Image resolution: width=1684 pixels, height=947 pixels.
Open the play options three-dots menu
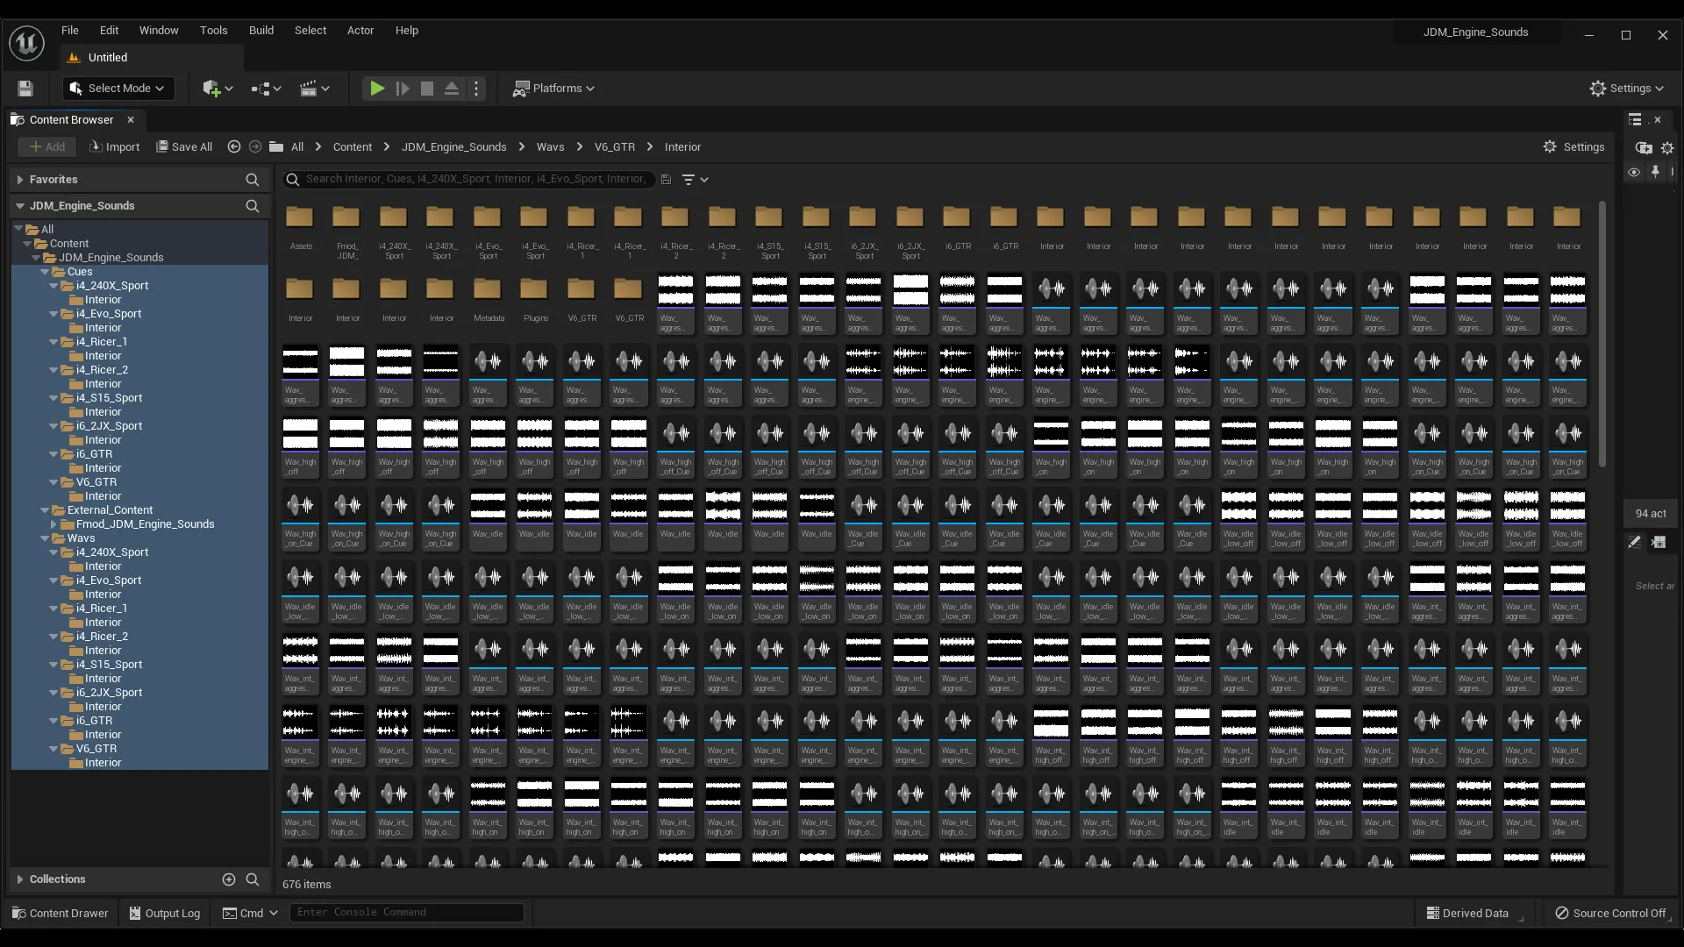(x=476, y=89)
